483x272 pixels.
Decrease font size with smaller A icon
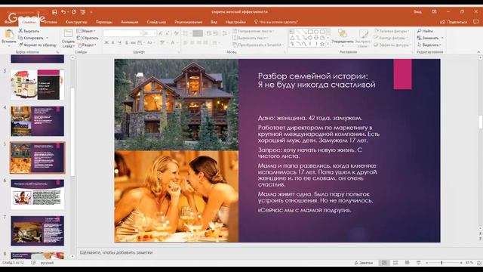pos(168,33)
